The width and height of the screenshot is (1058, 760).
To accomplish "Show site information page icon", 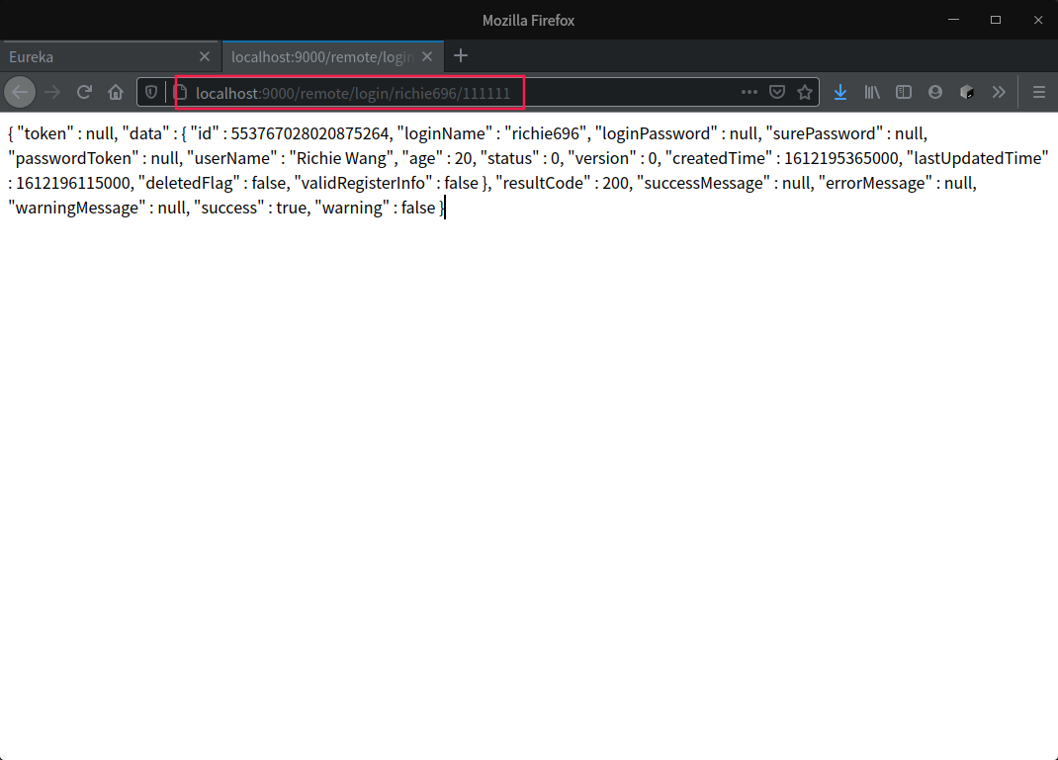I will [x=181, y=92].
